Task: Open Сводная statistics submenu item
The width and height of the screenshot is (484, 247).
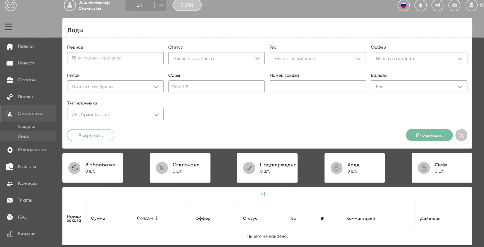Action: click(x=27, y=127)
